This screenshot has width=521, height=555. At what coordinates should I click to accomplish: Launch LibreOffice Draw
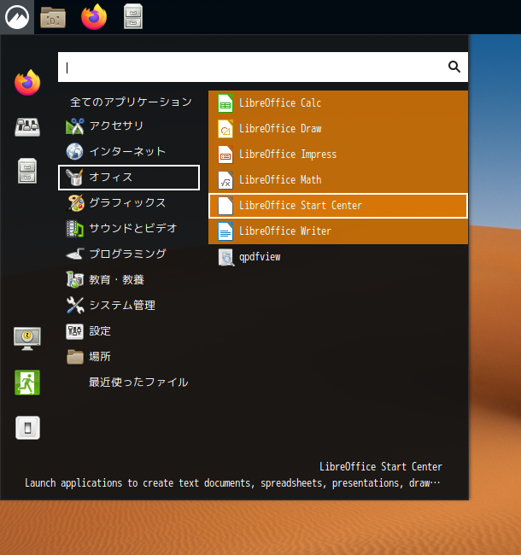[x=338, y=129]
